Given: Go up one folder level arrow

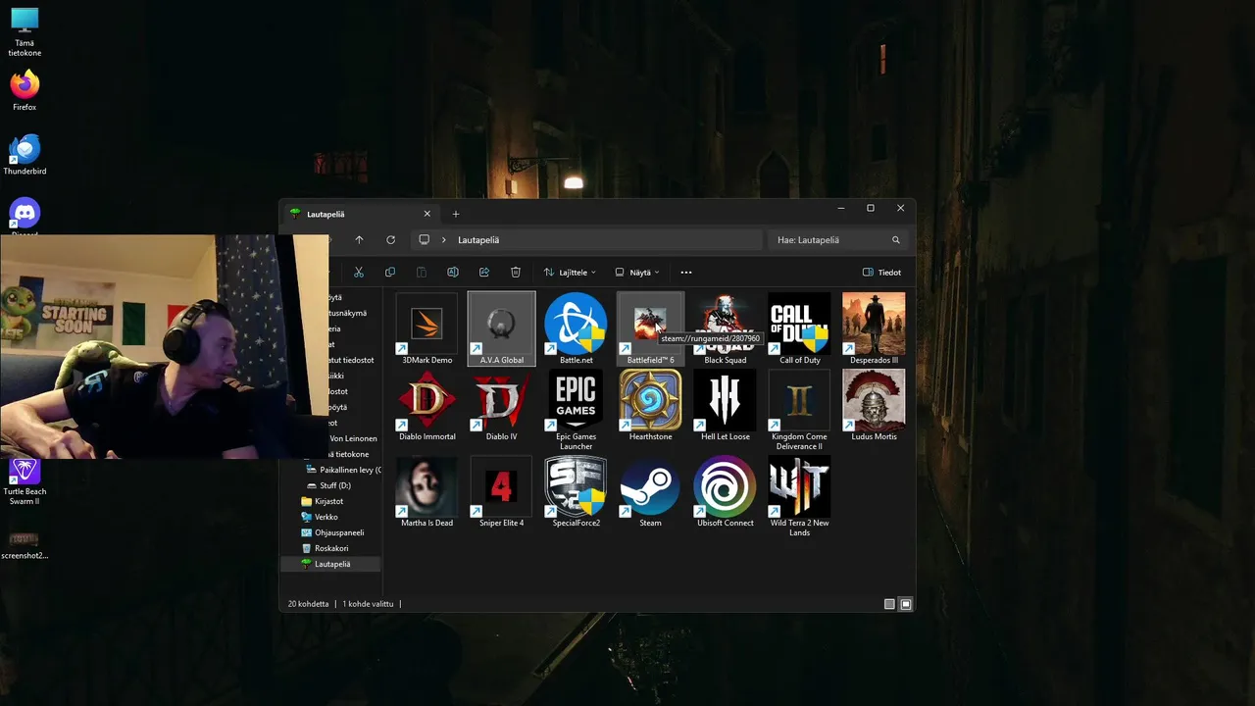Looking at the screenshot, I should (x=359, y=239).
